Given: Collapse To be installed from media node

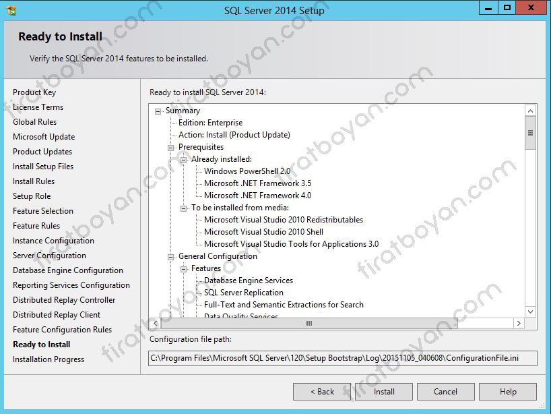Looking at the screenshot, I should (183, 208).
